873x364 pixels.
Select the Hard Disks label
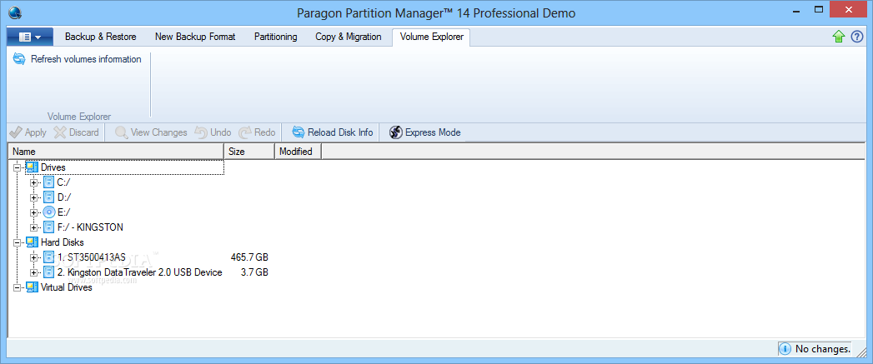[x=63, y=242]
